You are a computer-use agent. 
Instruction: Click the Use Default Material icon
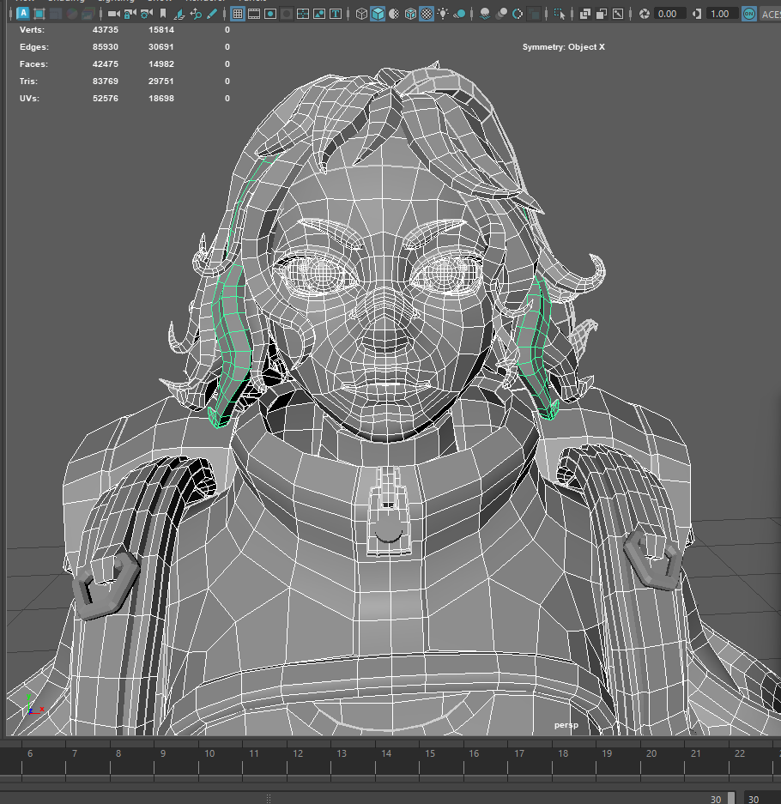(394, 14)
